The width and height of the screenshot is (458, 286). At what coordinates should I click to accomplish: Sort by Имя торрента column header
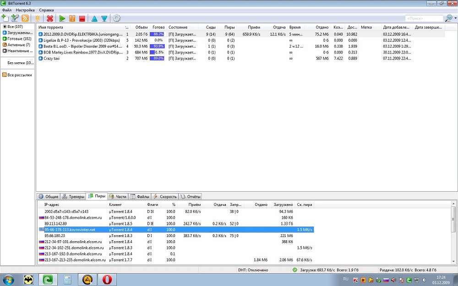click(80, 27)
